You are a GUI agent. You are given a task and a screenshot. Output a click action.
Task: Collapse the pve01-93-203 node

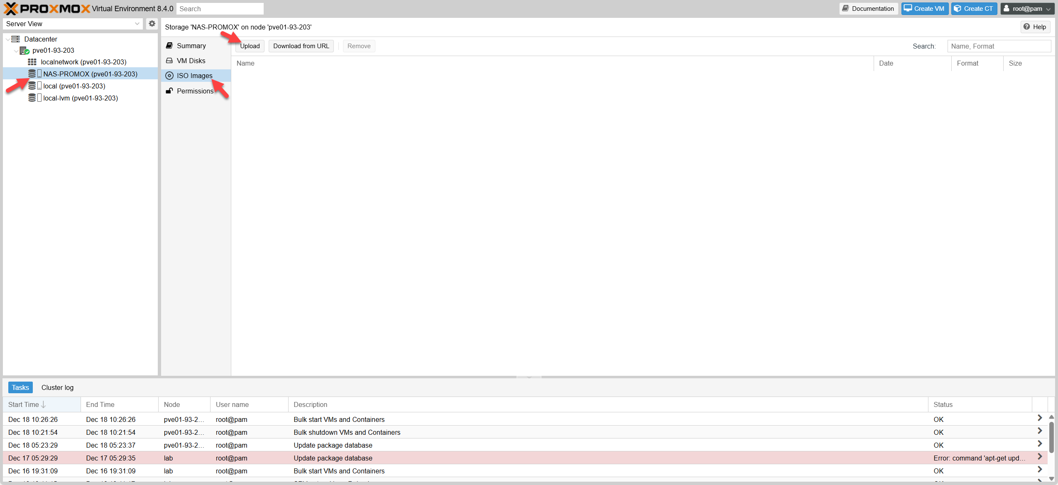coord(16,51)
